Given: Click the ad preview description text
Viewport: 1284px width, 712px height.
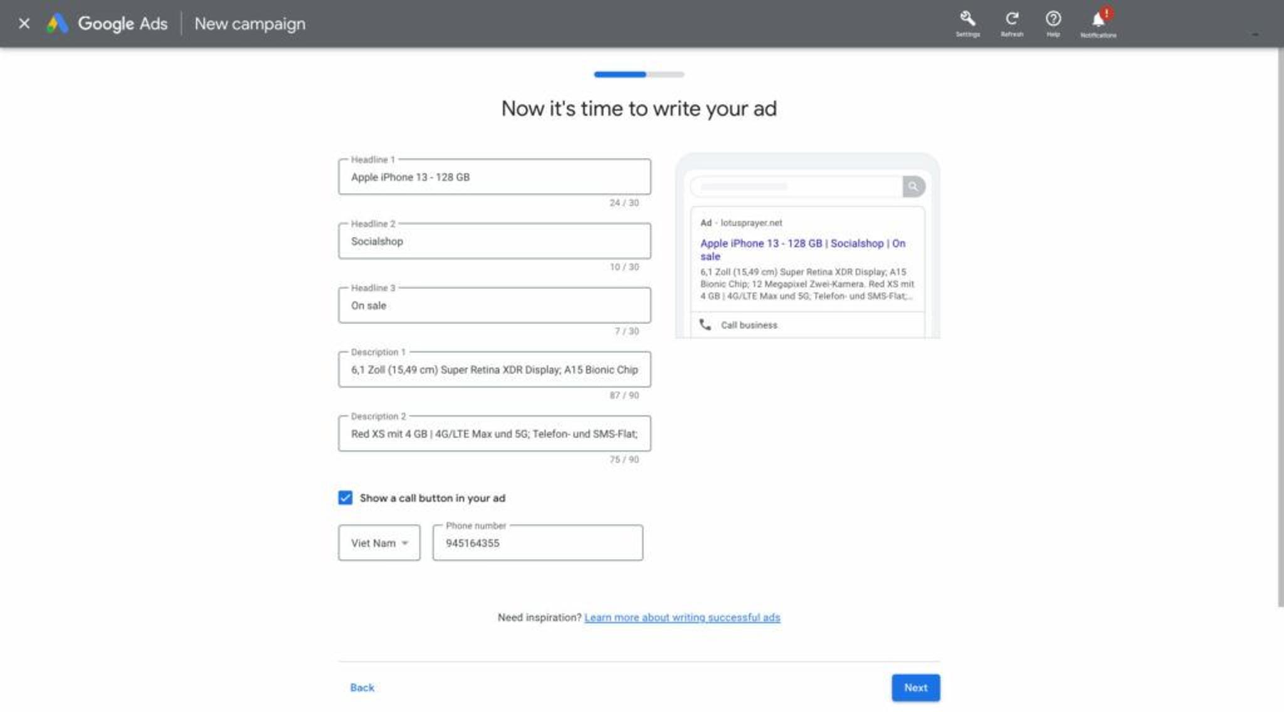Looking at the screenshot, I should click(807, 284).
